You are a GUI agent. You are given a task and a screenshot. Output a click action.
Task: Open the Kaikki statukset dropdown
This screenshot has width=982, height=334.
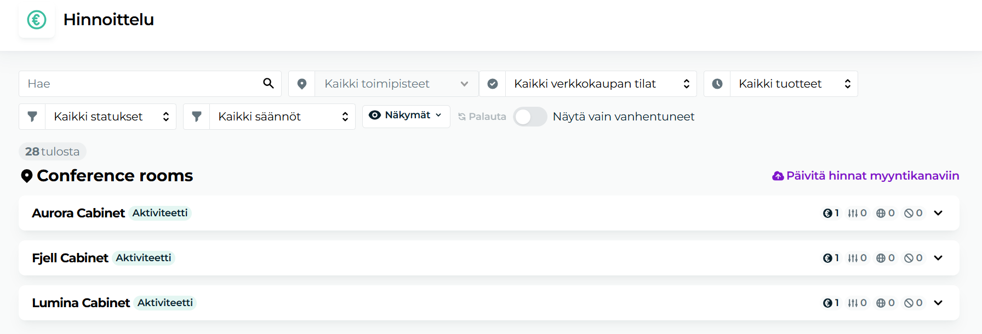pos(110,117)
